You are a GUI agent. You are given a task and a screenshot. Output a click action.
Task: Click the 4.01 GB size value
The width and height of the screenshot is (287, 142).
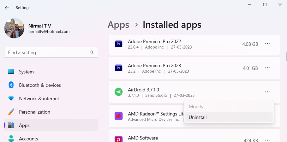pyautogui.click(x=250, y=68)
